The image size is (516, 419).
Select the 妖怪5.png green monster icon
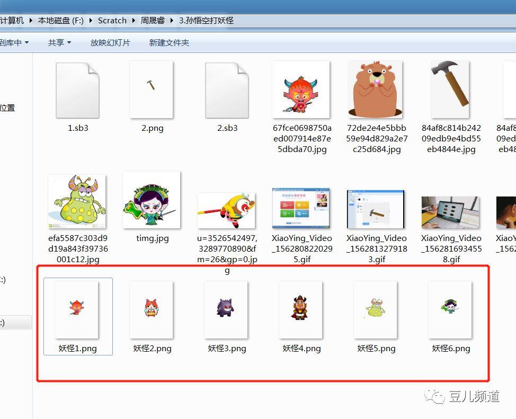click(376, 310)
